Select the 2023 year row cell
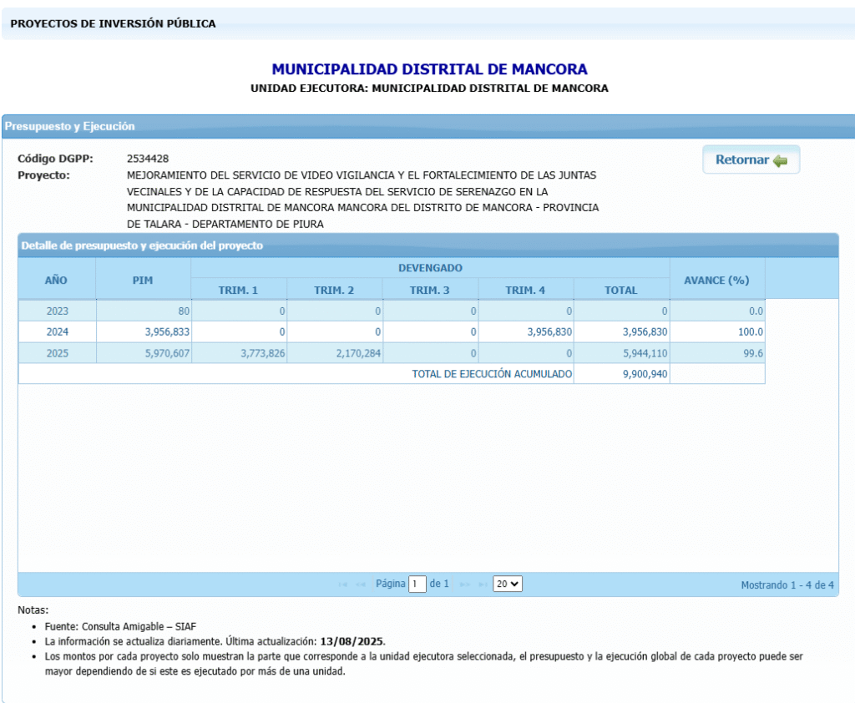The image size is (855, 703). (57, 311)
